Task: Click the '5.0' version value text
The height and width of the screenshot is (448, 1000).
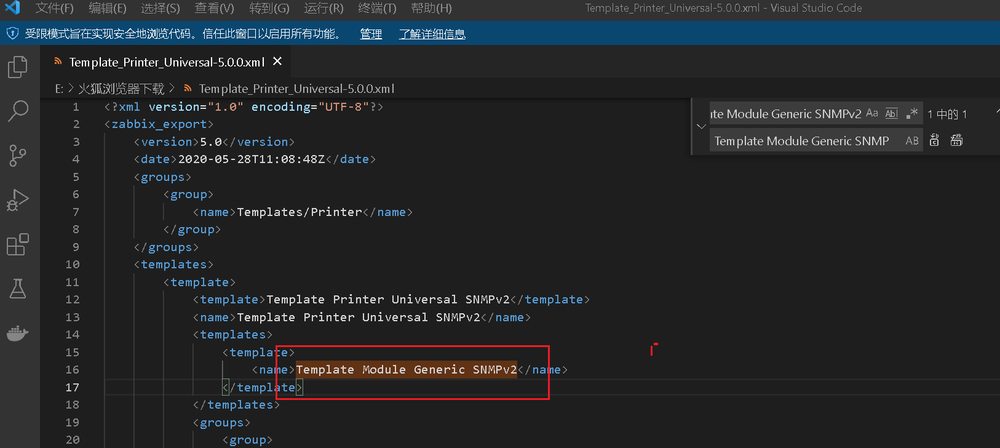Action: click(211, 142)
